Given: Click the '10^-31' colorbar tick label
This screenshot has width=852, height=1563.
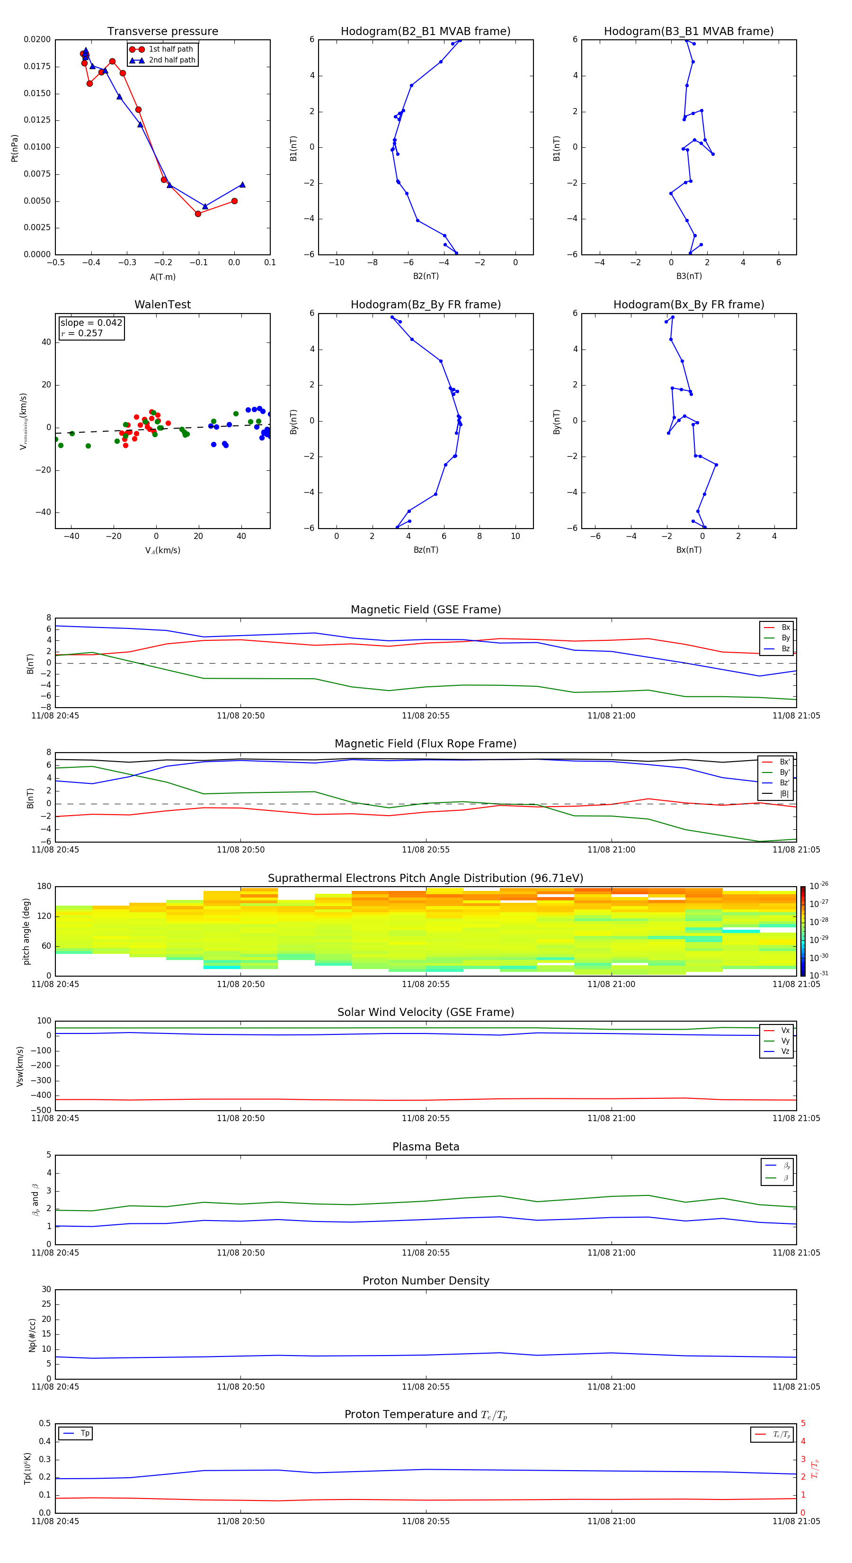Looking at the screenshot, I should coord(819,975).
